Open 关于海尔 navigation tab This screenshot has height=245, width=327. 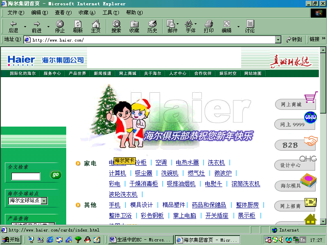(152, 73)
